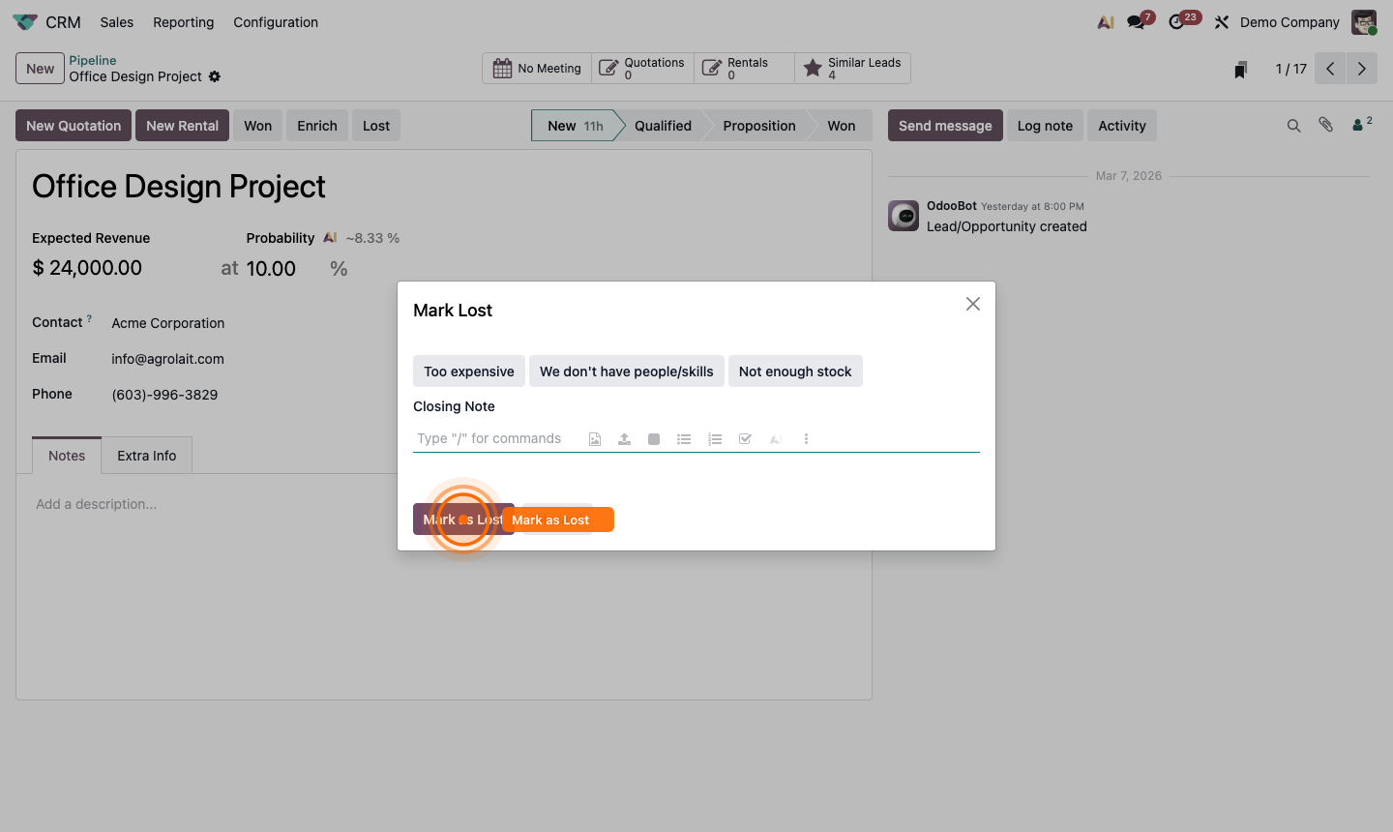Switch to the Extra Info tab
This screenshot has width=1393, height=832.
(x=146, y=455)
